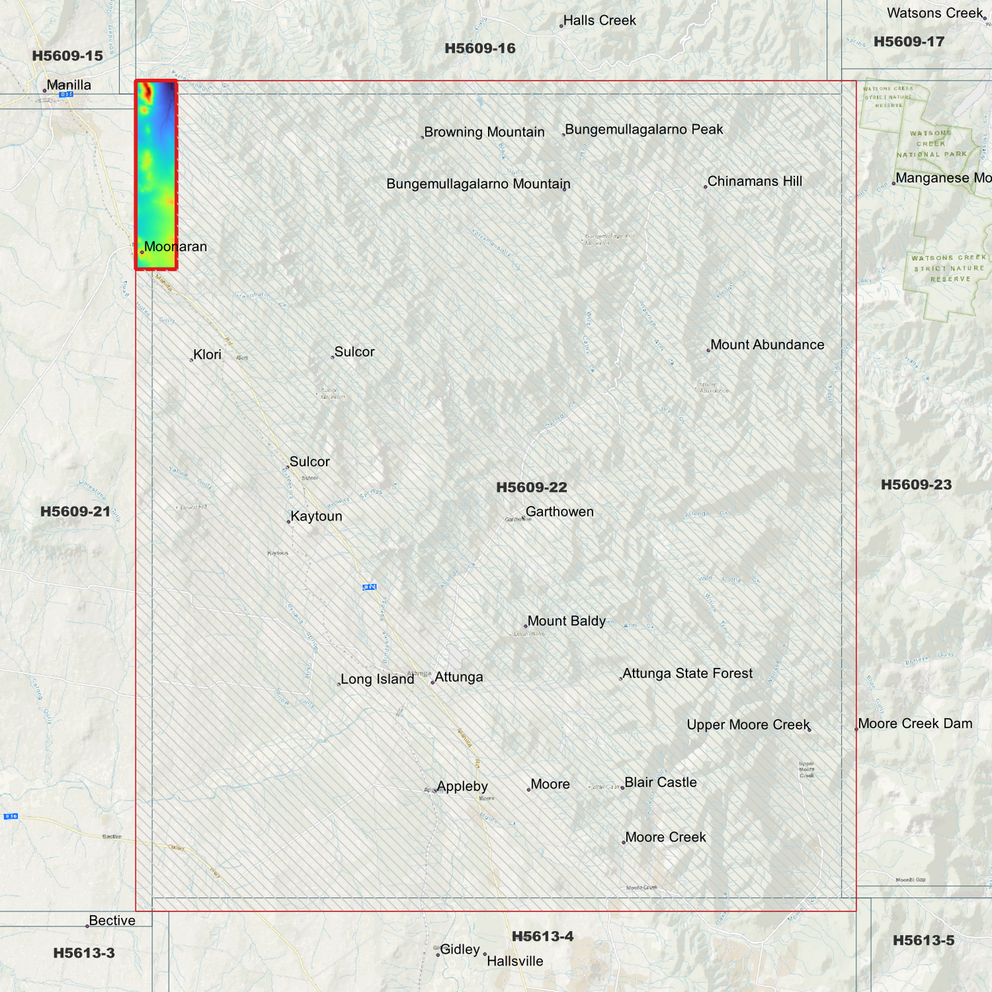Click the Mount Abundance label

point(767,345)
